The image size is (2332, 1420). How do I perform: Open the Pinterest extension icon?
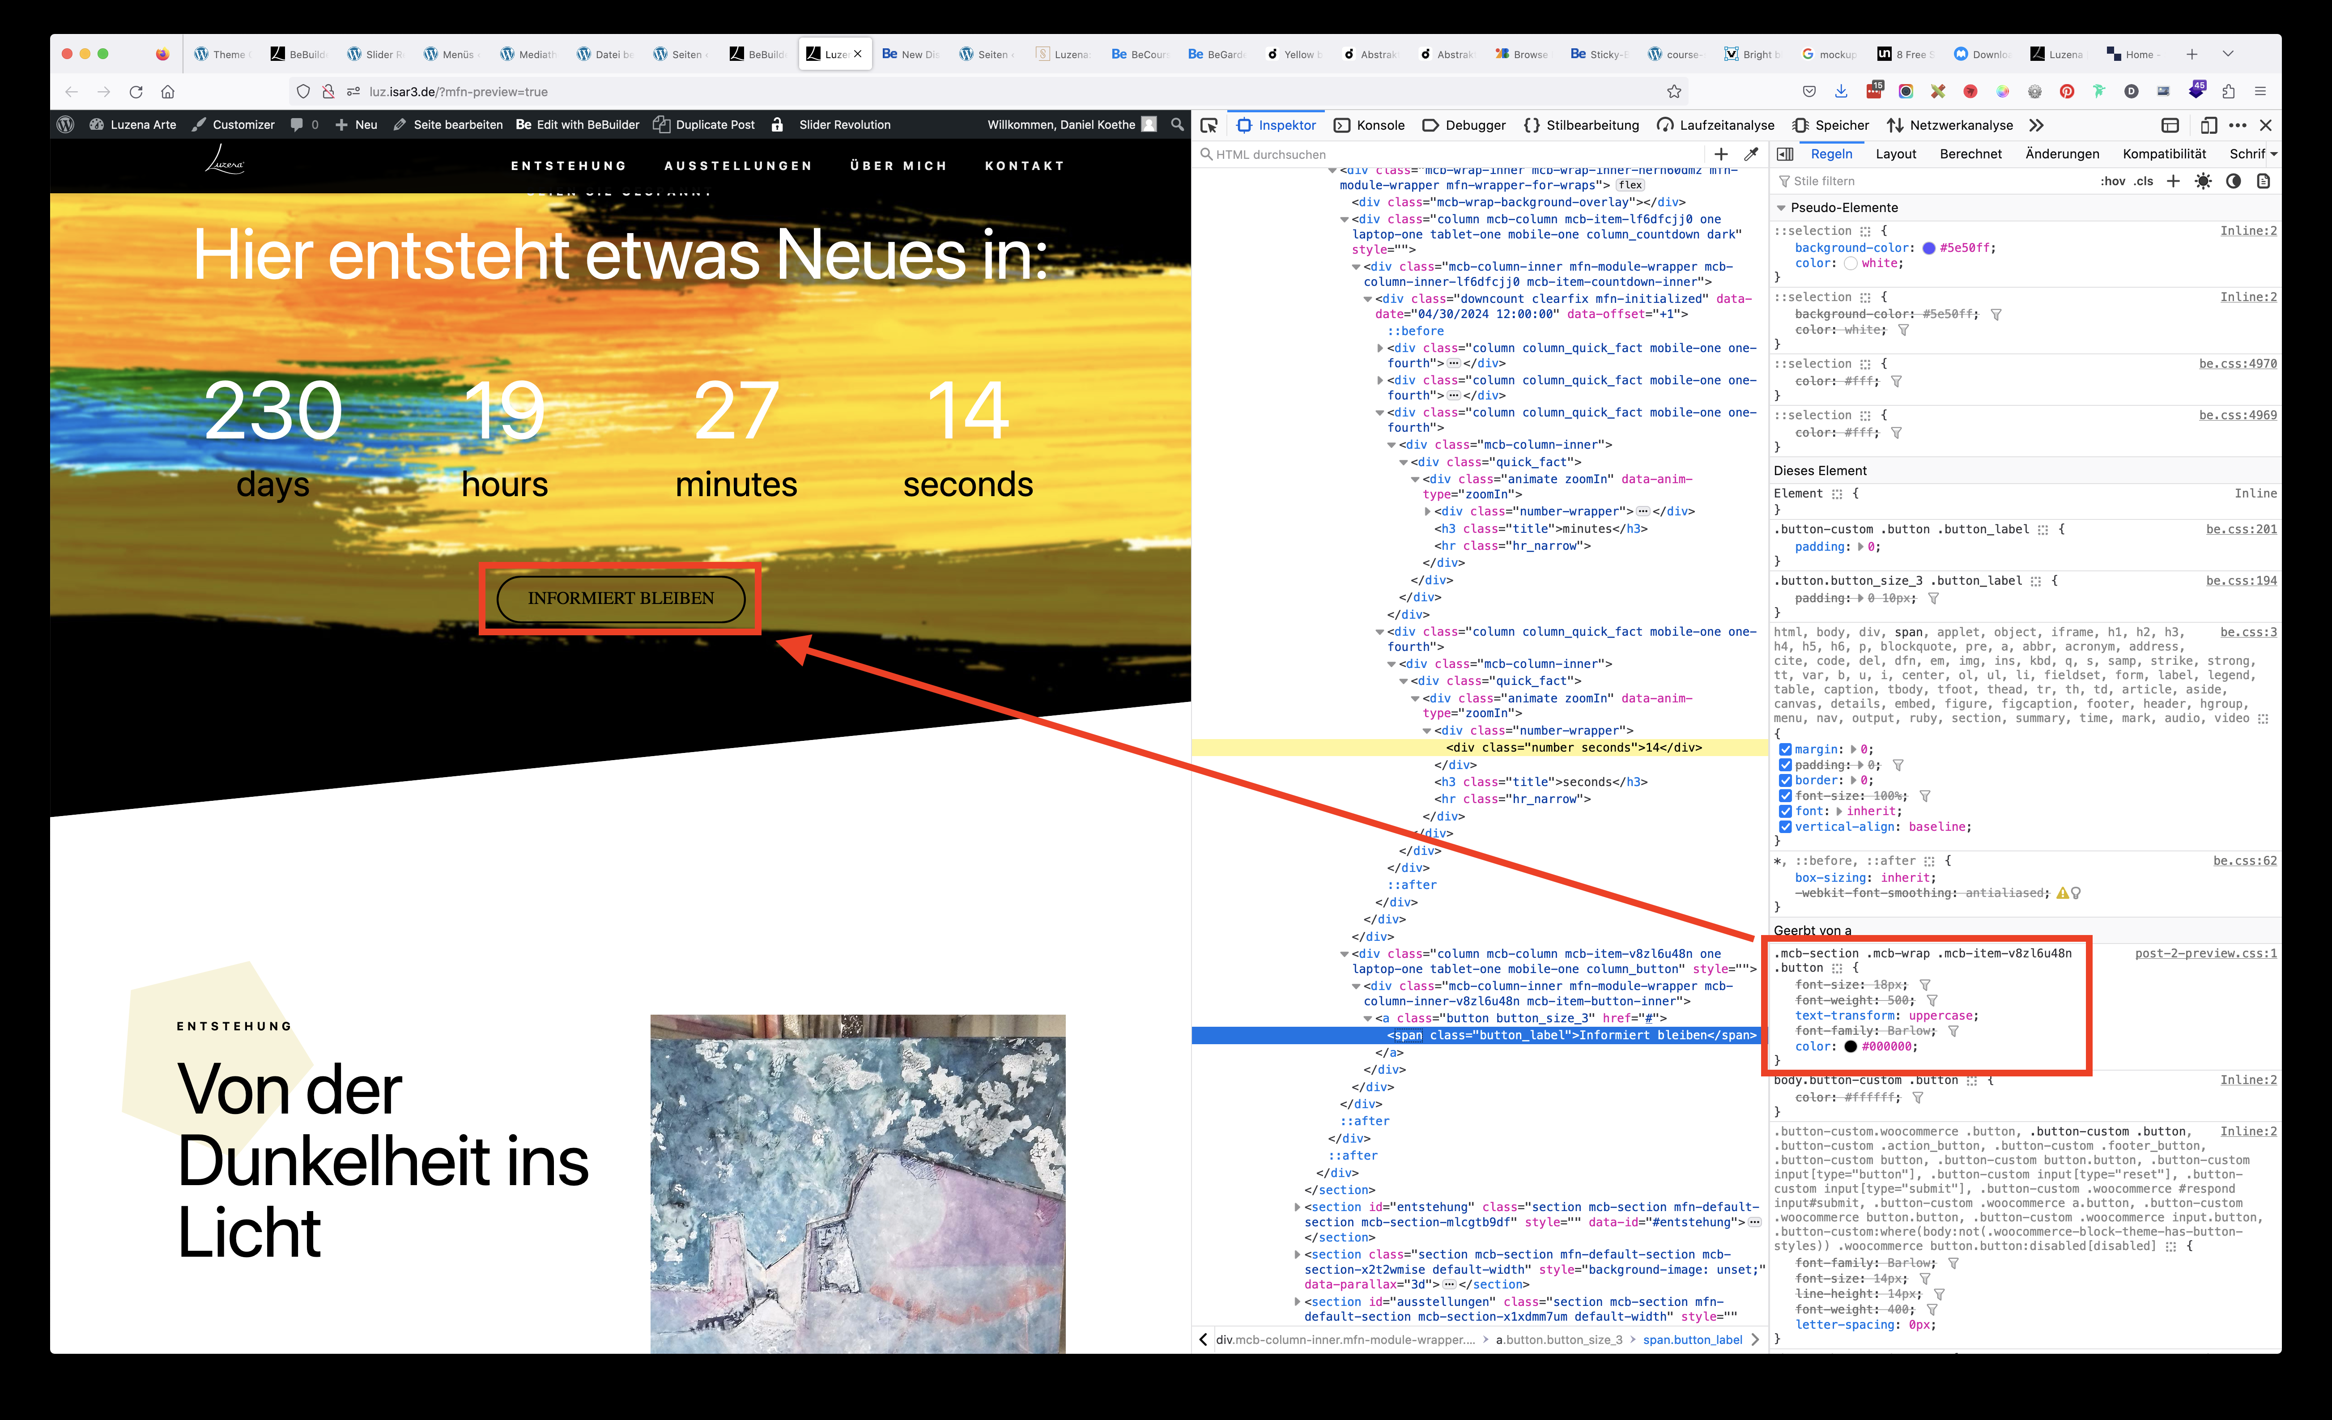[x=2067, y=92]
